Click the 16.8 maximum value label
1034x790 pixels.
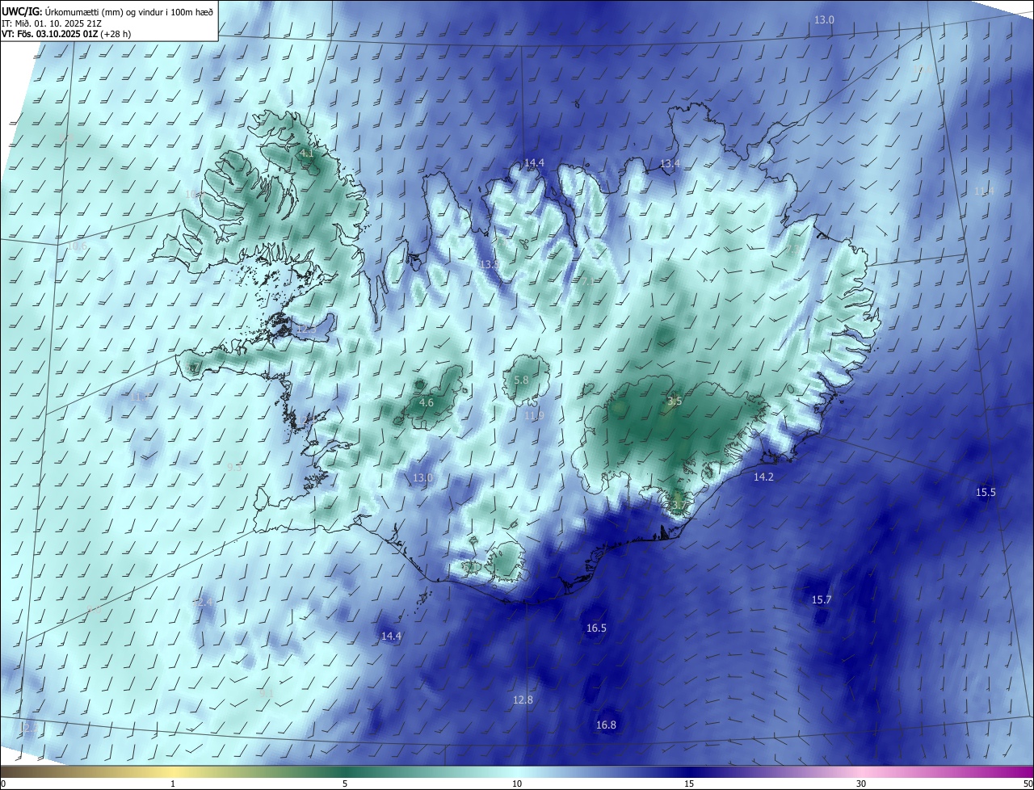click(606, 725)
